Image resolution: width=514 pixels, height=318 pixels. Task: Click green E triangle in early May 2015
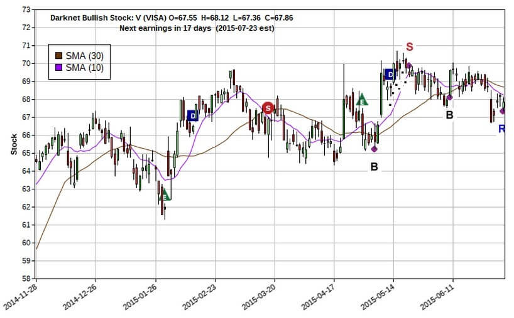point(362,99)
